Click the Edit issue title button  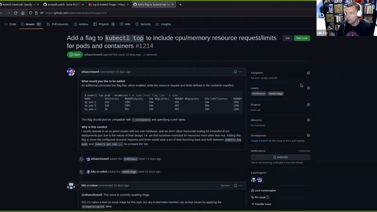[287, 38]
